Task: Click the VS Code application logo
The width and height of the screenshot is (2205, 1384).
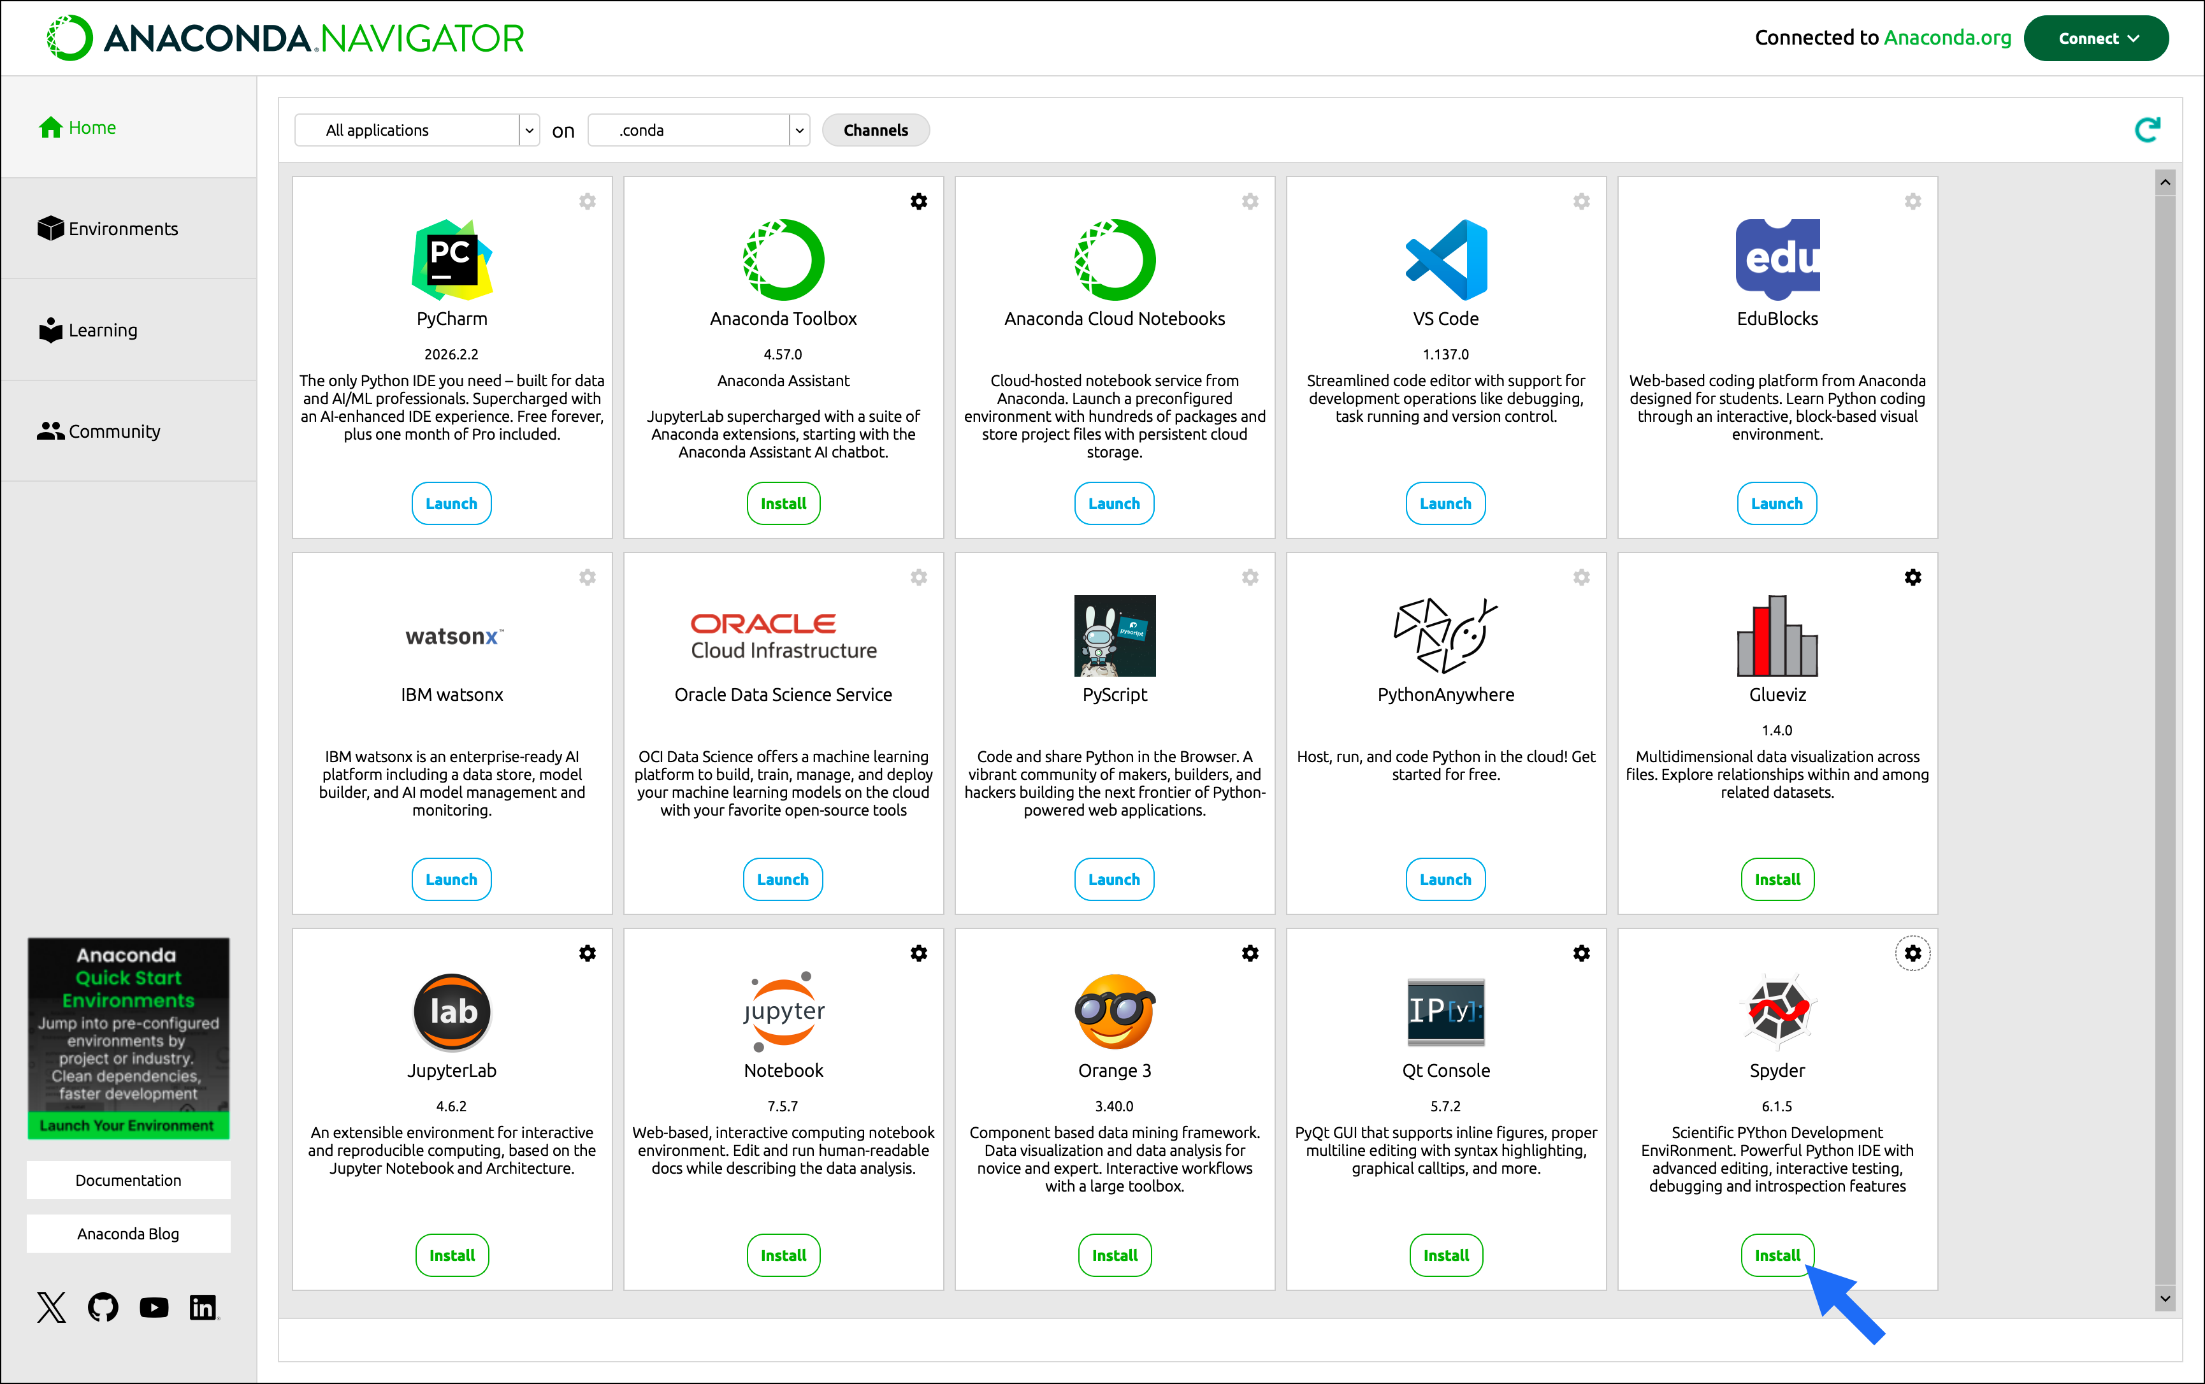Action: [x=1446, y=260]
